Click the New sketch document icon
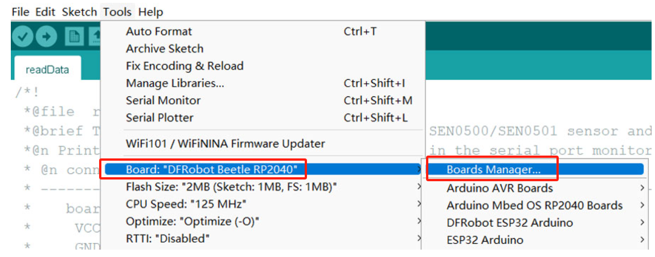 coord(75,36)
